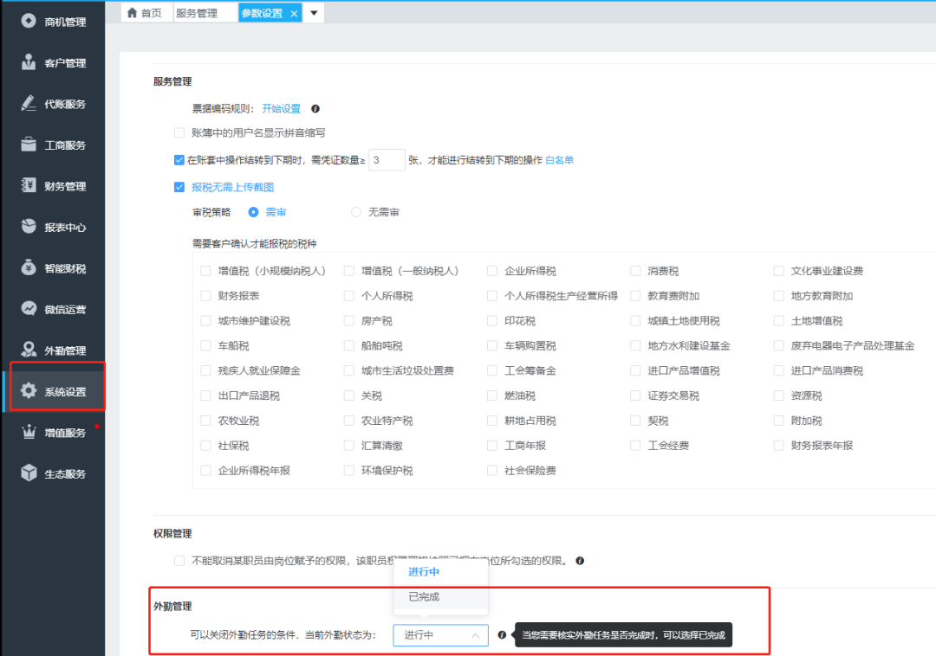Check 财务报表年报 checkbox
The height and width of the screenshot is (656, 936).
(x=779, y=446)
